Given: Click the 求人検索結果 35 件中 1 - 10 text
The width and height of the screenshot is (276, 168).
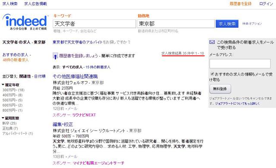Looking at the screenshot, I should [x=183, y=53].
